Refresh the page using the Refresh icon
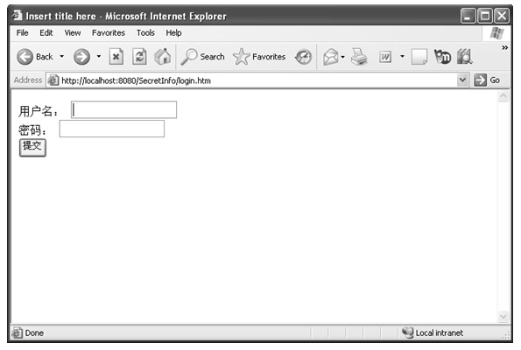 (139, 57)
